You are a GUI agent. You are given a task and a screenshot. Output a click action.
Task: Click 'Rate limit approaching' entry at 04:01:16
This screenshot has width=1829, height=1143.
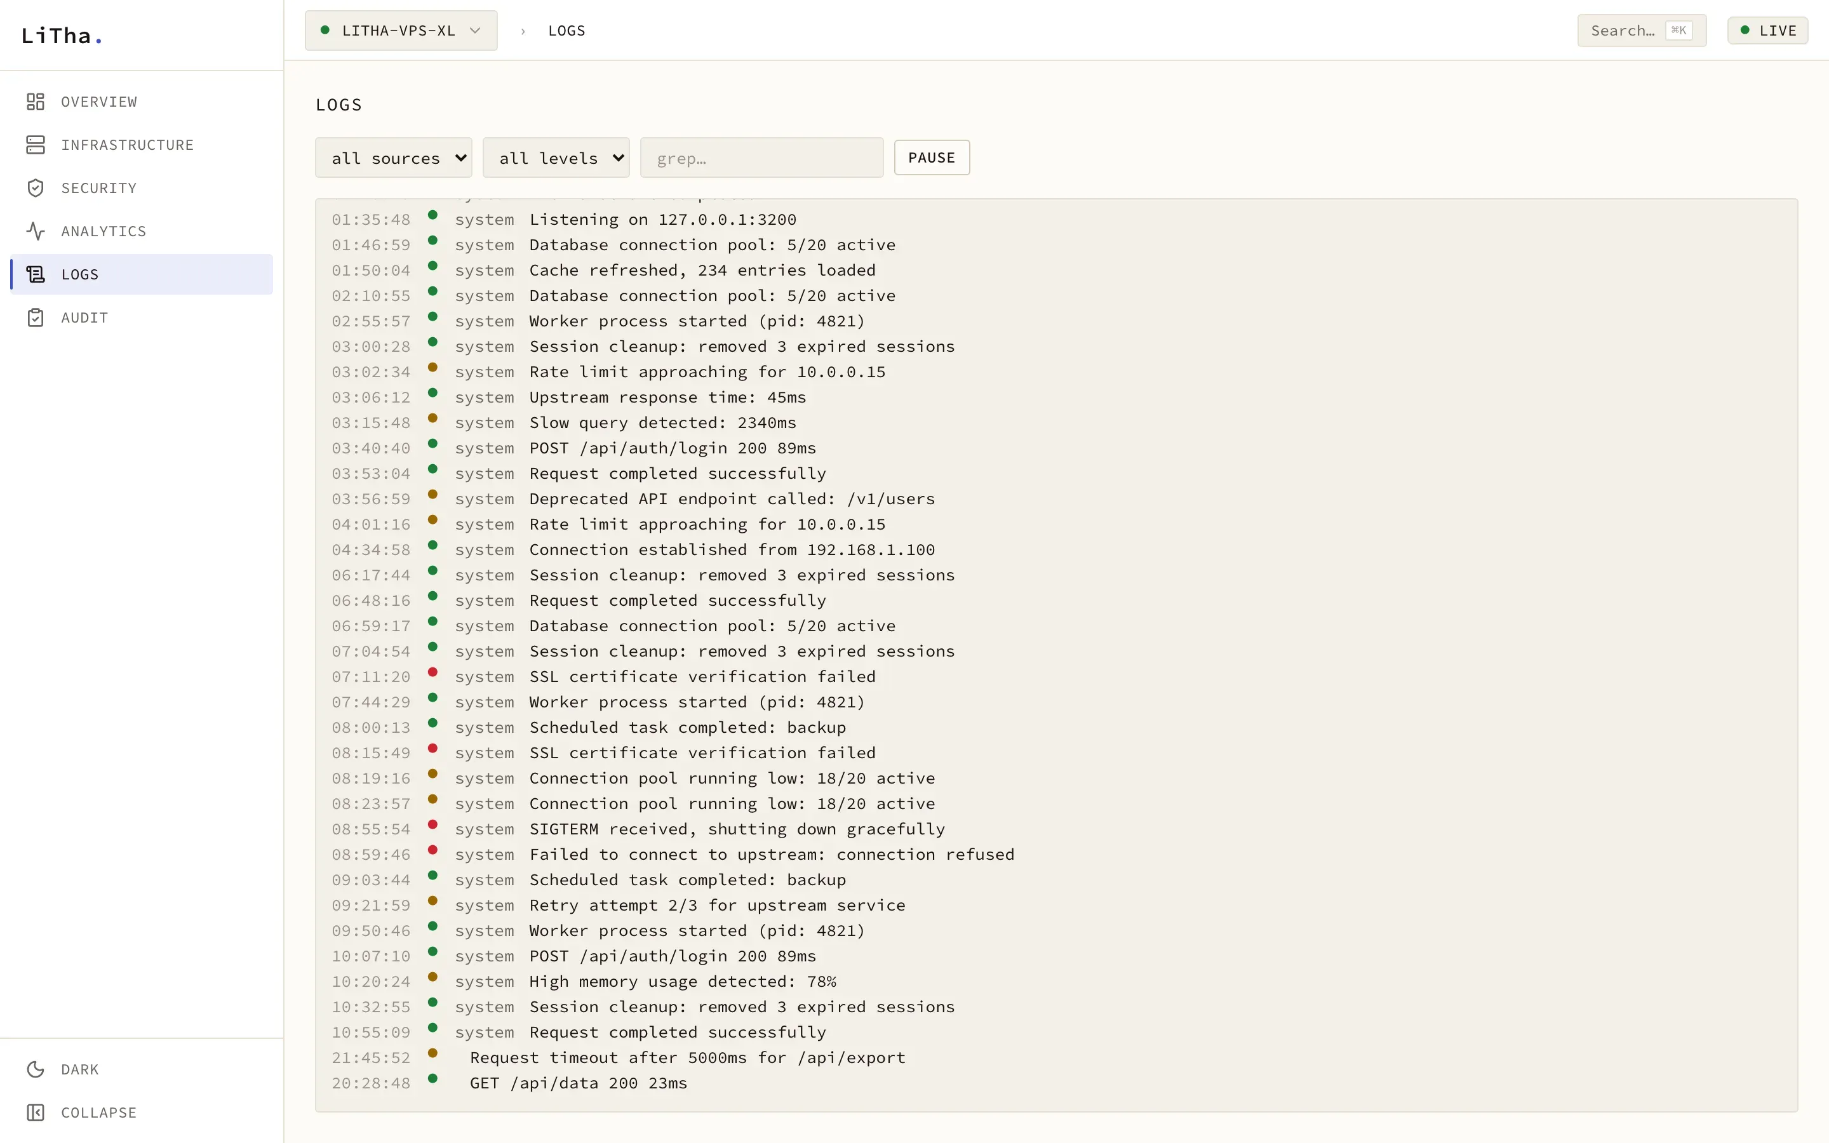707,524
